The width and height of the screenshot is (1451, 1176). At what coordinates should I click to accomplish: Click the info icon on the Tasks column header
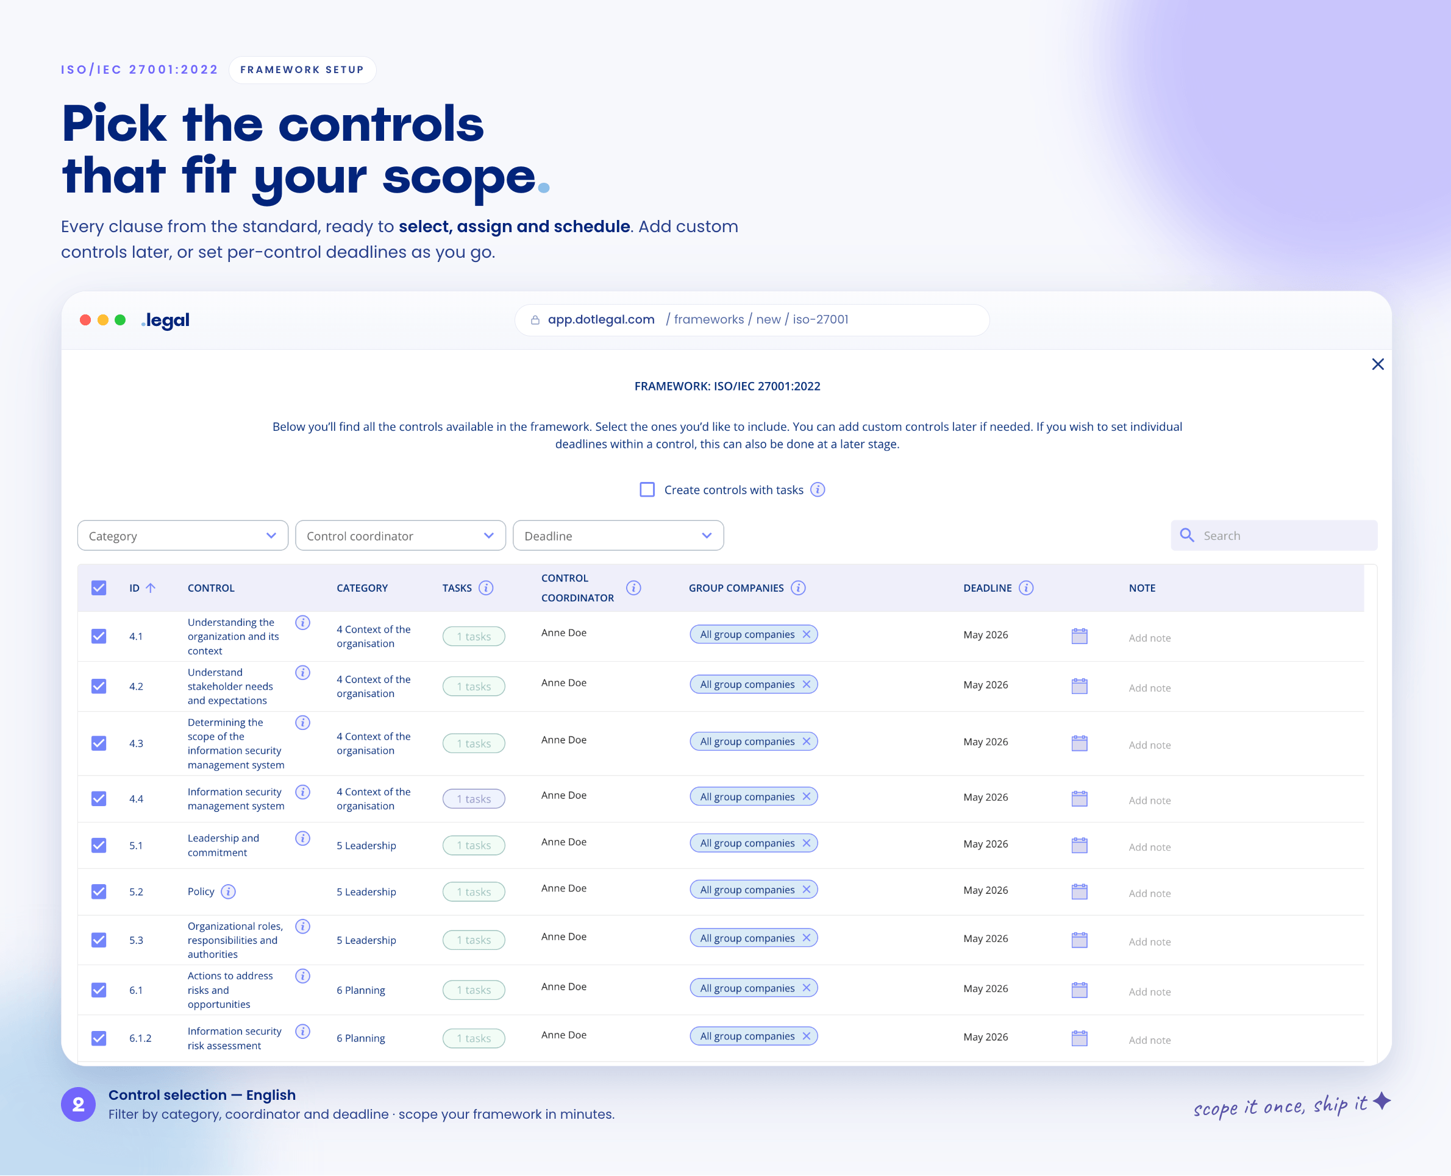(487, 588)
